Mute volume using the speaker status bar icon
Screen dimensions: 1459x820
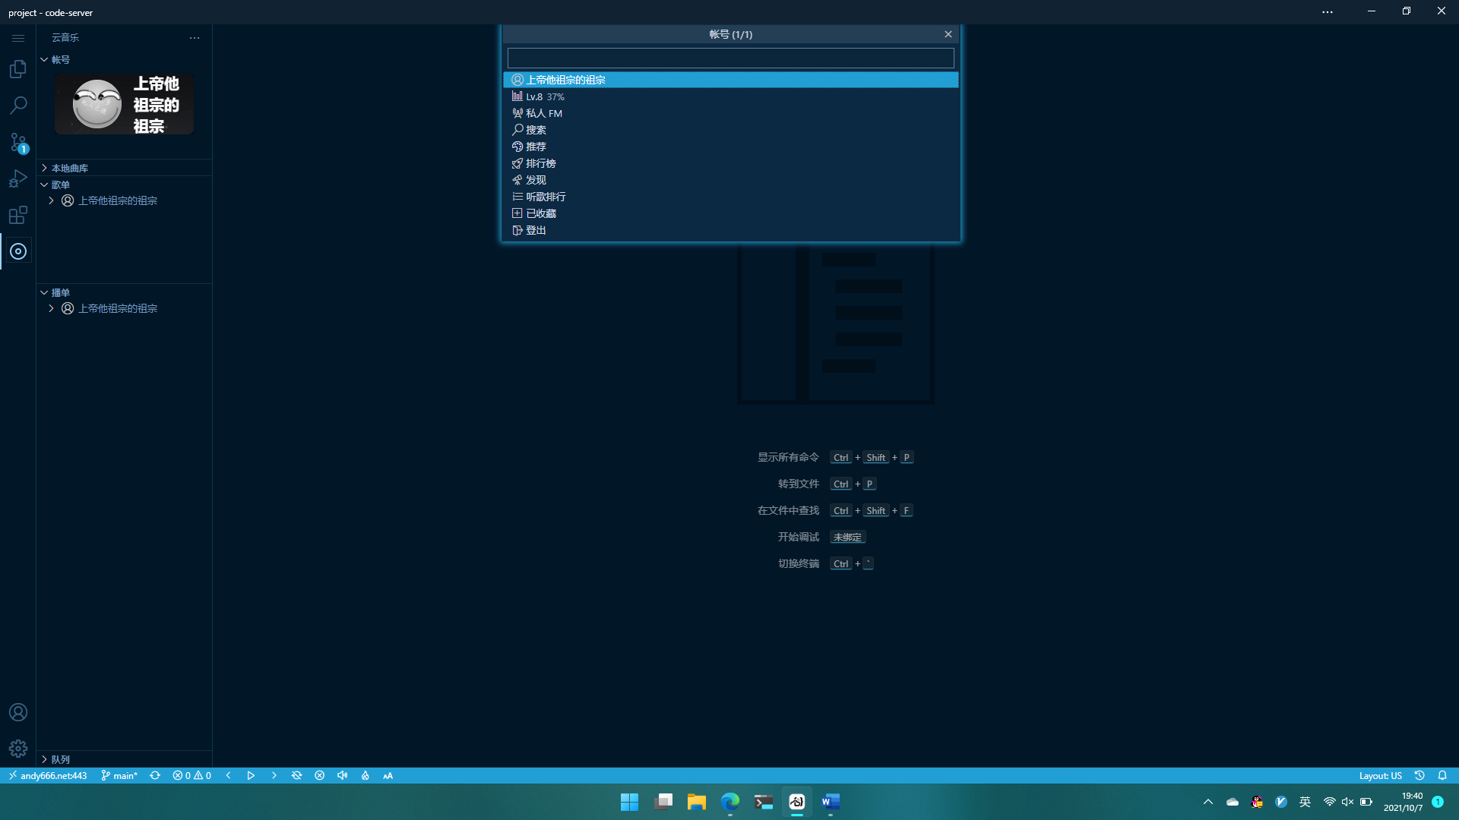click(342, 775)
